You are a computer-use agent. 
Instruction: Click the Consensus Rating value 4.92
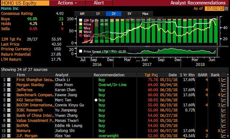pos(60,14)
